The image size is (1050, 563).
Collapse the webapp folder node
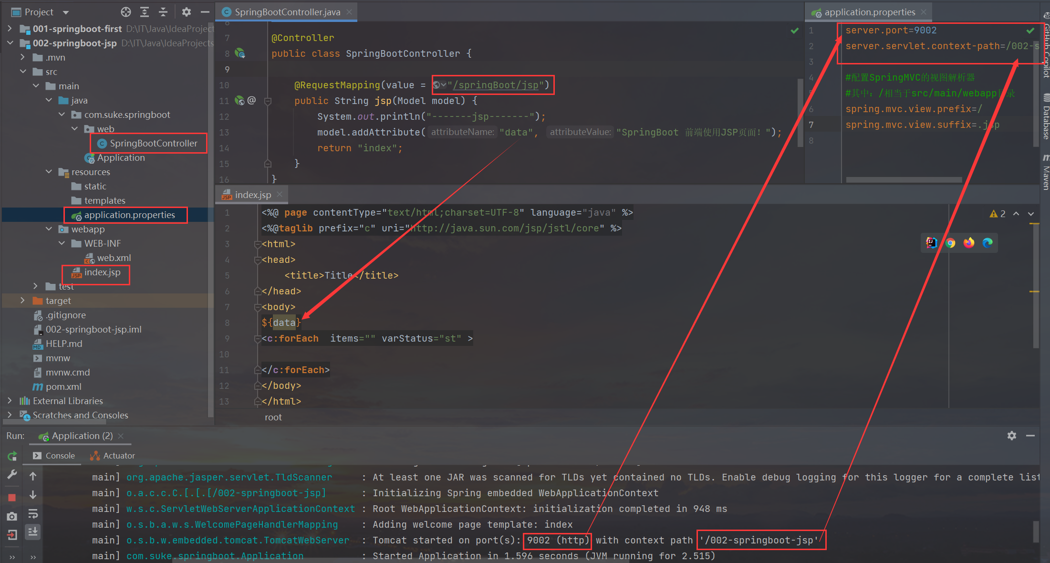click(x=49, y=229)
